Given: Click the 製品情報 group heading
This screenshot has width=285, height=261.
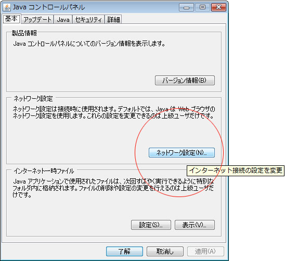Looking at the screenshot, I should 24,33.
